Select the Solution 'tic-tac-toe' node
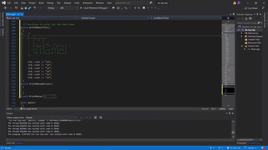 pos(250,27)
